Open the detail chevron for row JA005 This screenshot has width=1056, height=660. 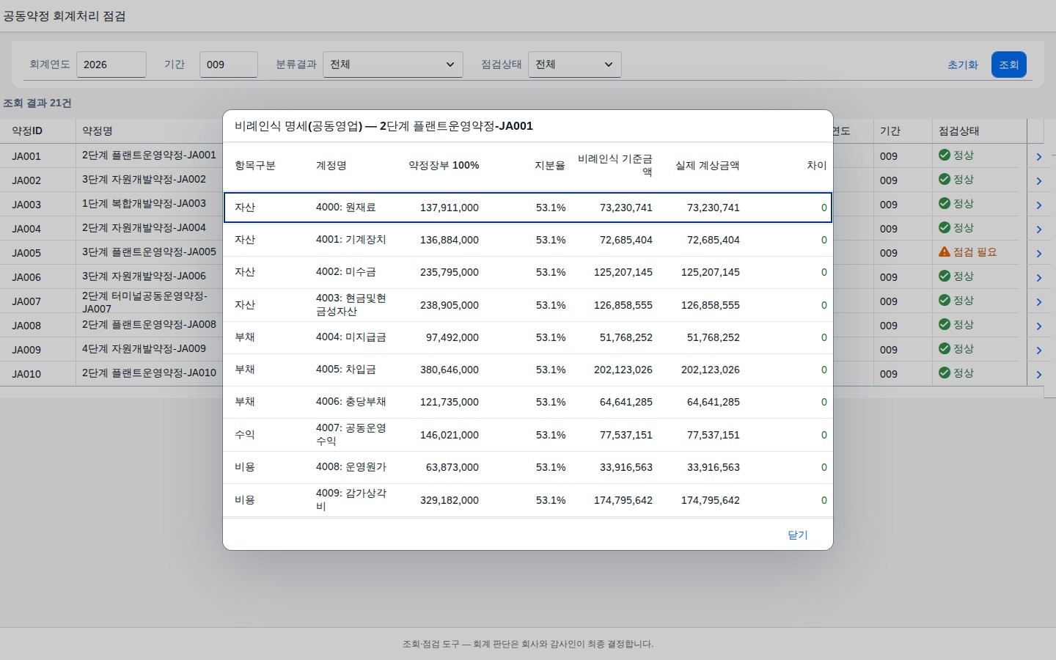point(1038,254)
